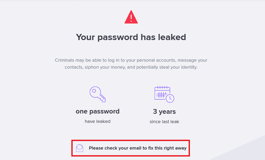Click the "have leaked" text
Screen dimensions: 265x160
(98, 121)
